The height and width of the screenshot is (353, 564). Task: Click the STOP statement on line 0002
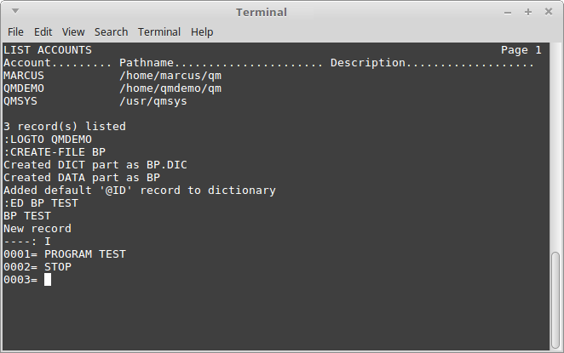pyautogui.click(x=58, y=267)
